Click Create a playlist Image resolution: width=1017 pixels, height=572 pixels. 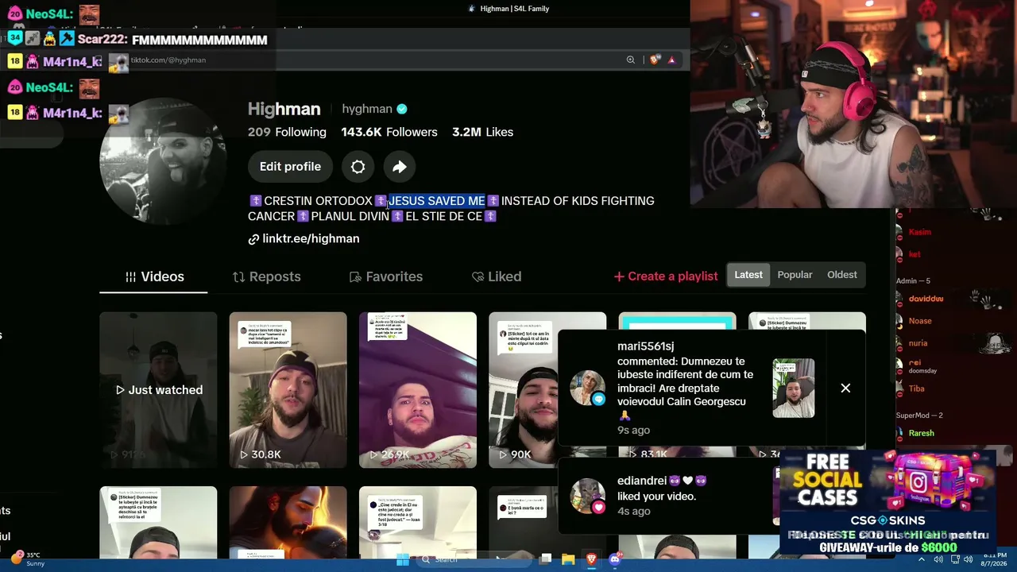click(666, 276)
